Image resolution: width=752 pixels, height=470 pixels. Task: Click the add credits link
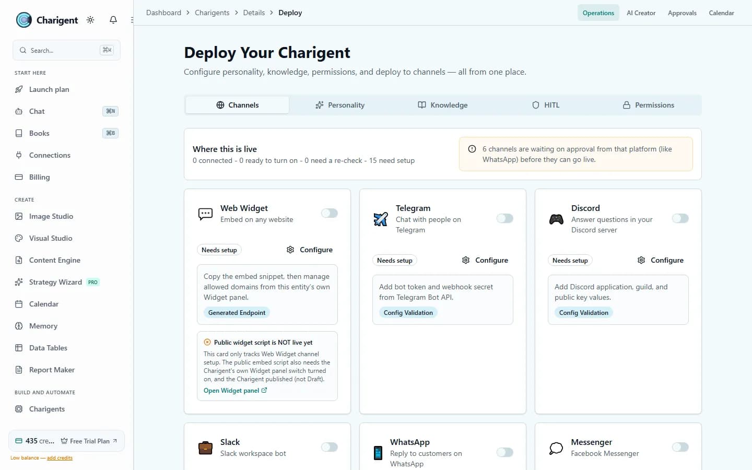(60, 458)
